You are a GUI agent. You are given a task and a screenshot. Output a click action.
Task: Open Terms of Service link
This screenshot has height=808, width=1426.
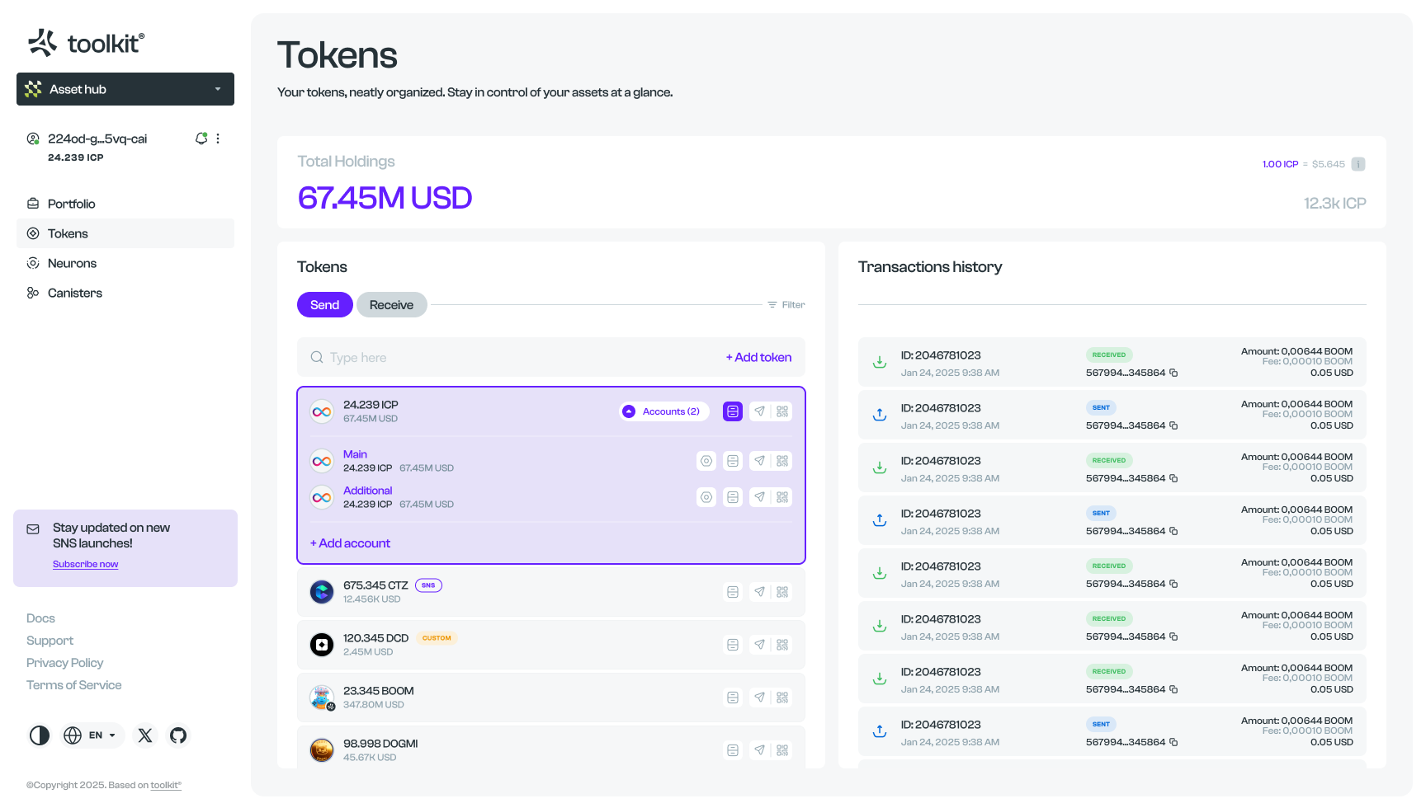(73, 685)
